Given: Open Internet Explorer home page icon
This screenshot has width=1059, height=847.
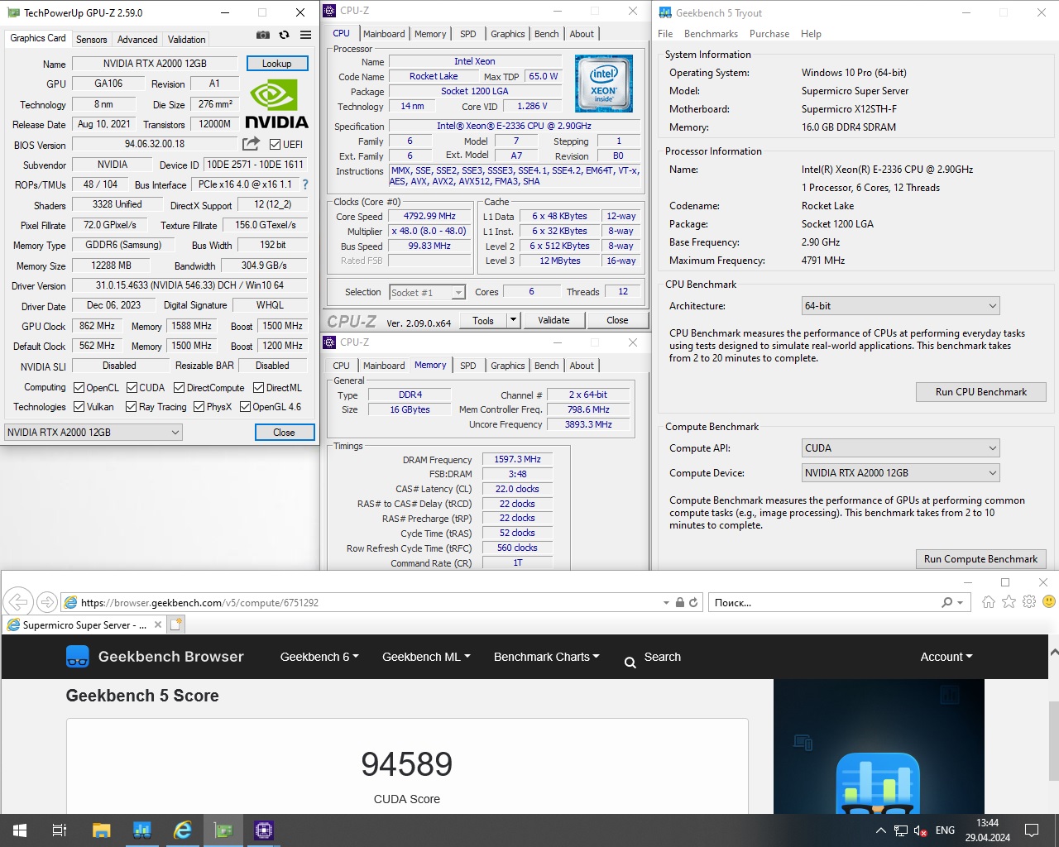Looking at the screenshot, I should (988, 602).
